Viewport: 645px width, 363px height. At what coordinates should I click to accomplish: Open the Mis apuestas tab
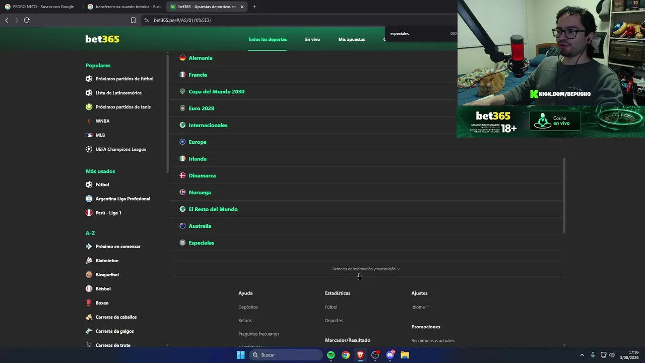tap(352, 39)
